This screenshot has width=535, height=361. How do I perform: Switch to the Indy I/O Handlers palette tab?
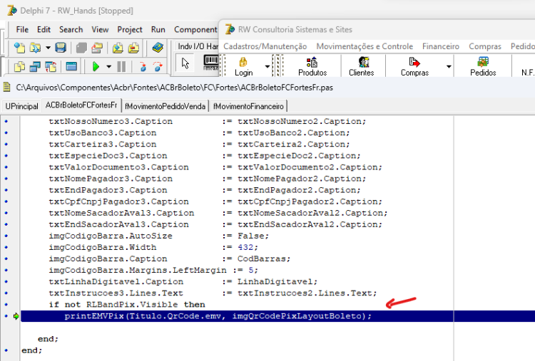198,46
